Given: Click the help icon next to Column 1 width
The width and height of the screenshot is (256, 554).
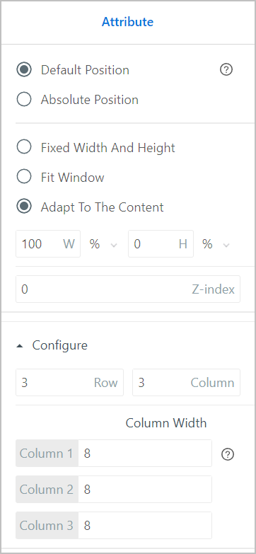Looking at the screenshot, I should pos(228,454).
